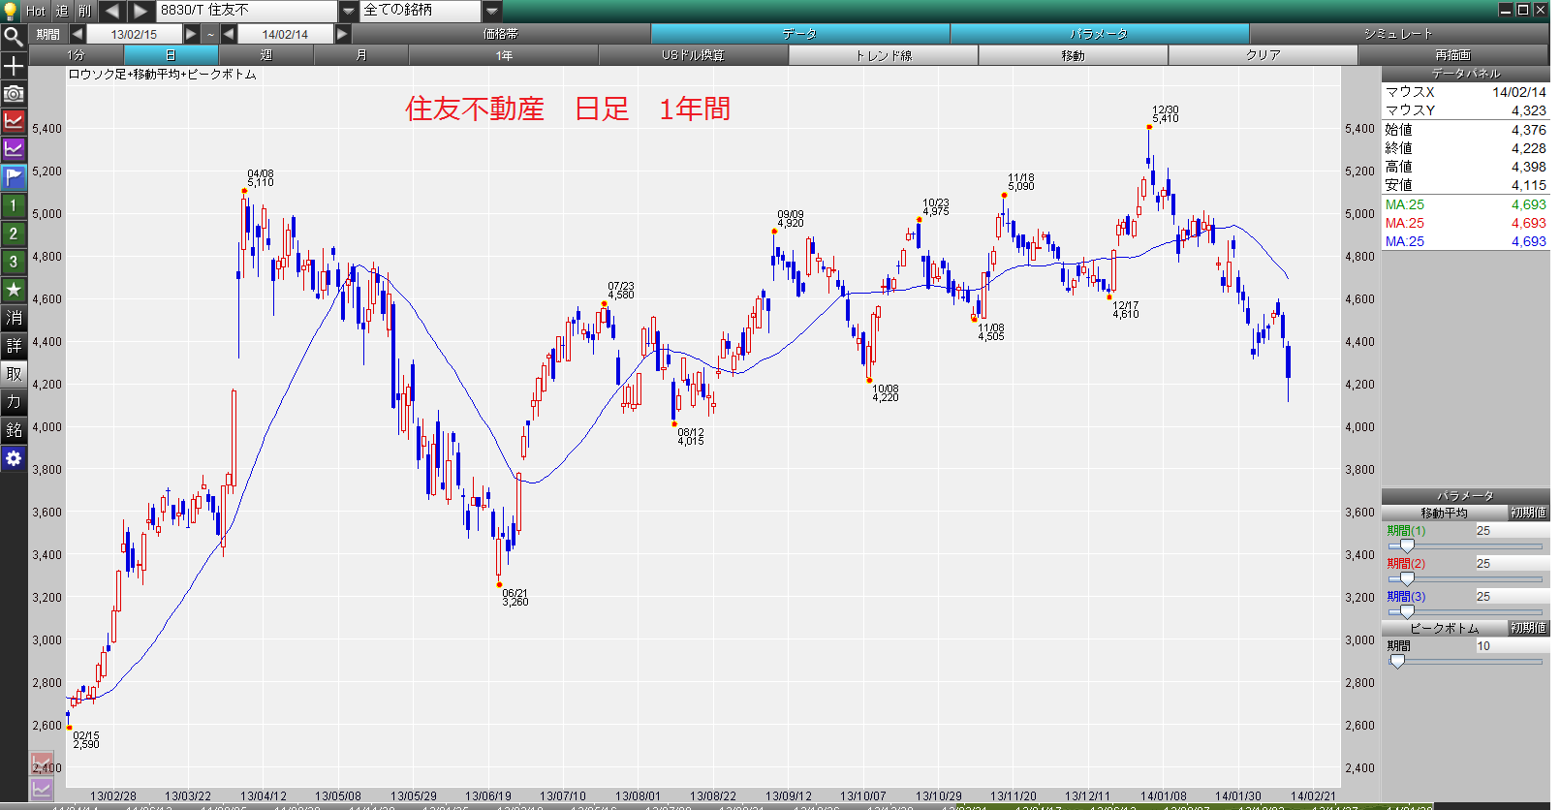Take a snapshot with the camera icon
Image resolution: width=1560 pixels, height=810 pixels.
[14, 94]
